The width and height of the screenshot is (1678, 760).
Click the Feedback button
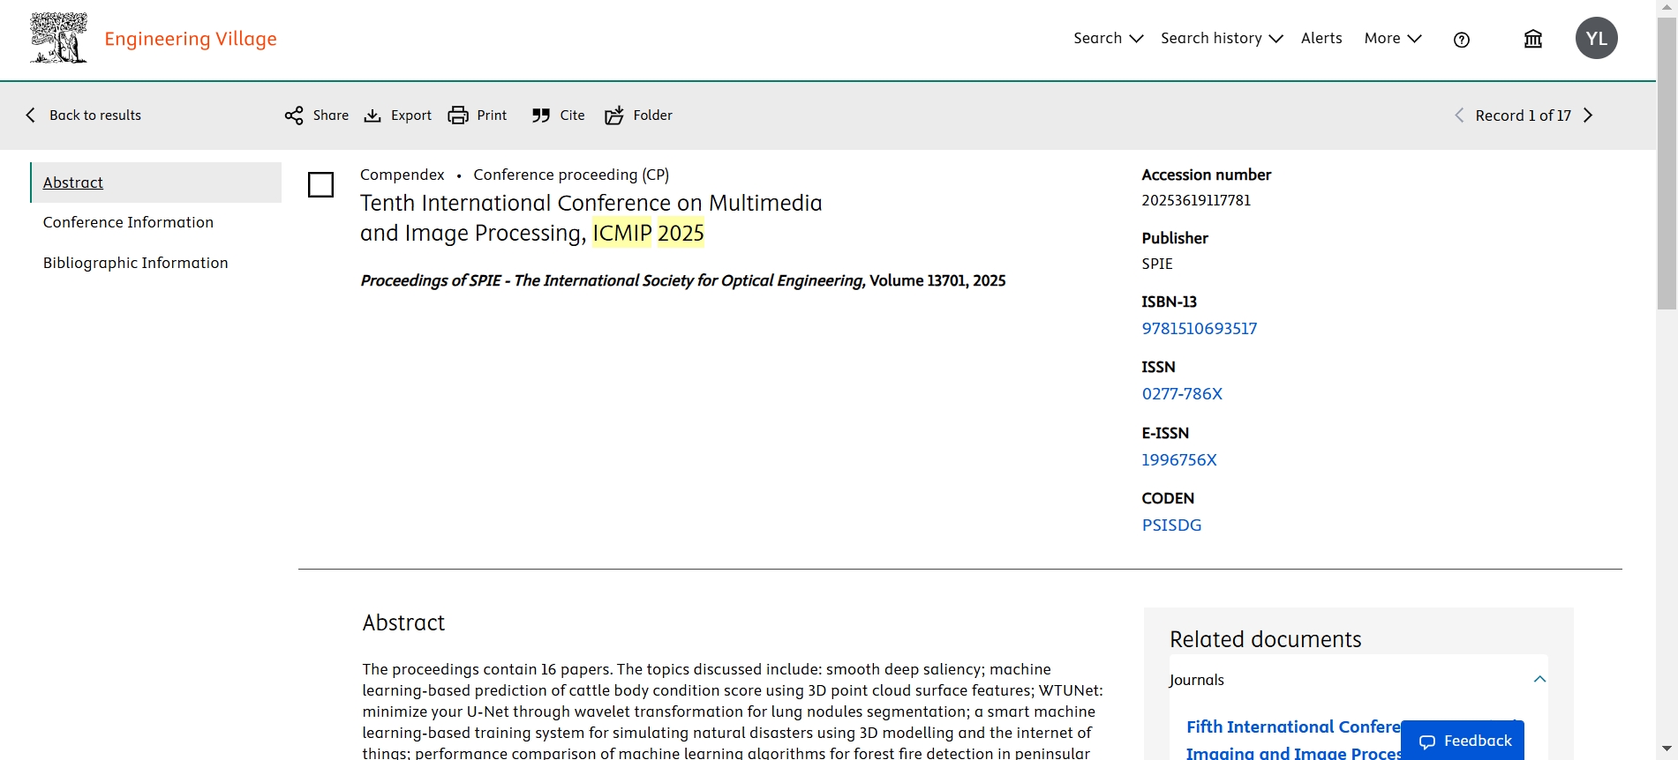1465,741
